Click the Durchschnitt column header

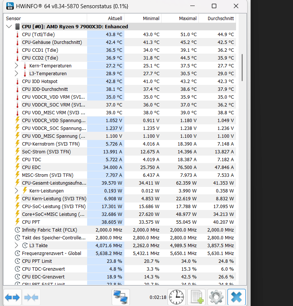coord(217,19)
